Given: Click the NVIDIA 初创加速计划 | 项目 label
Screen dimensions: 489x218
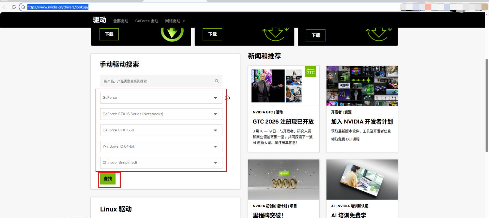Looking at the screenshot, I should point(275,206).
